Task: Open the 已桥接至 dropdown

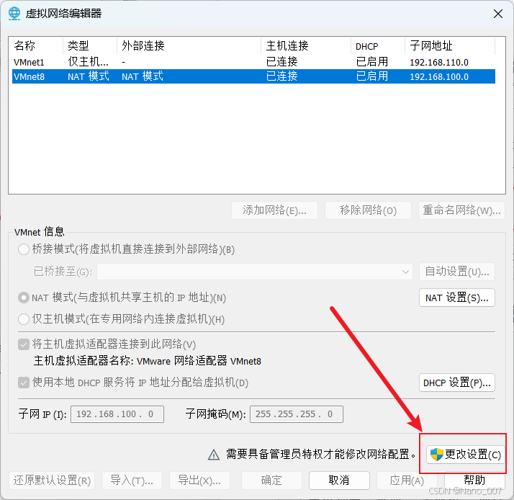Action: click(255, 272)
